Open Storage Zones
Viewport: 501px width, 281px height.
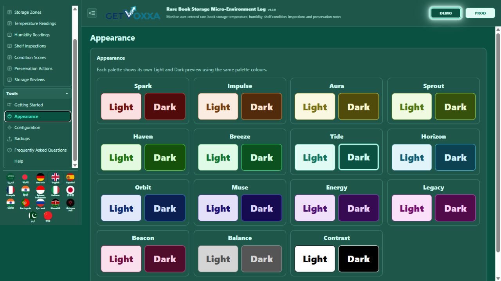(38, 12)
